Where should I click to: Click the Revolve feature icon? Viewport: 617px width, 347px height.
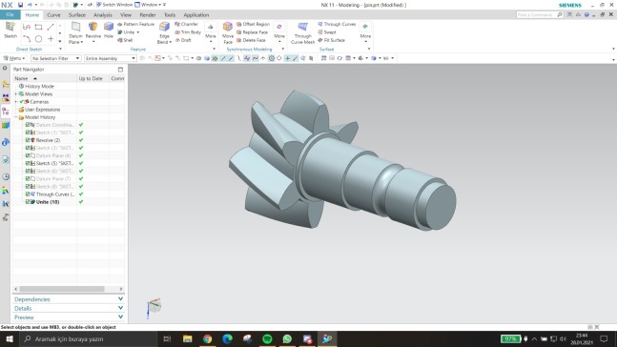(x=93, y=27)
